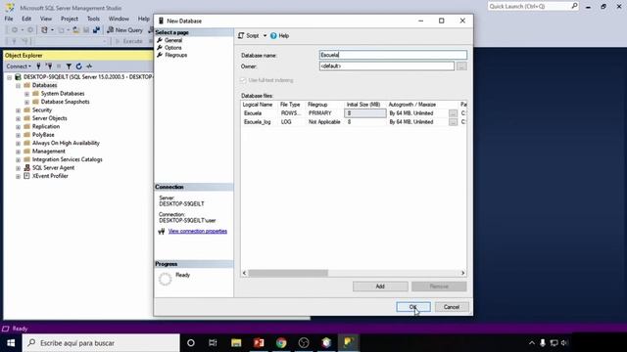
Task: Expand the System Databases node
Action: (26, 94)
